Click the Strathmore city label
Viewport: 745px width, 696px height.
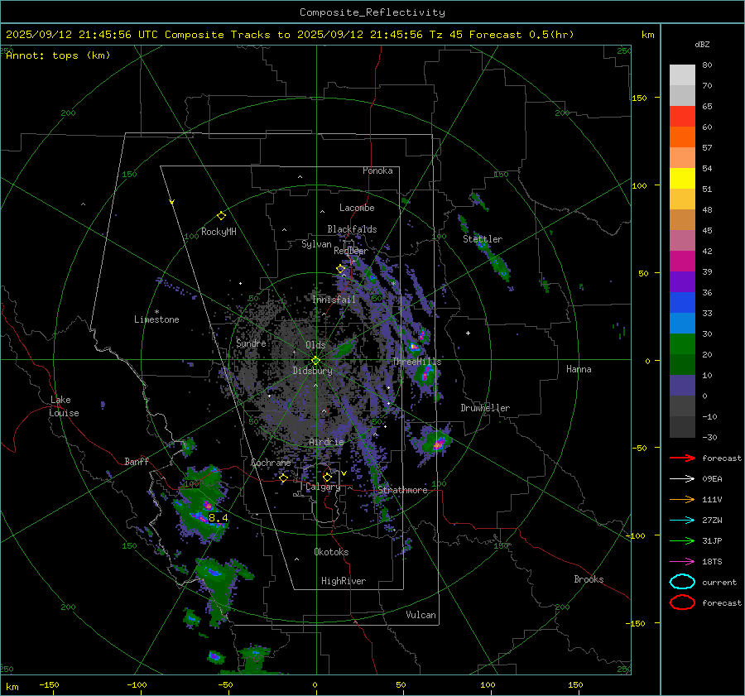point(402,490)
